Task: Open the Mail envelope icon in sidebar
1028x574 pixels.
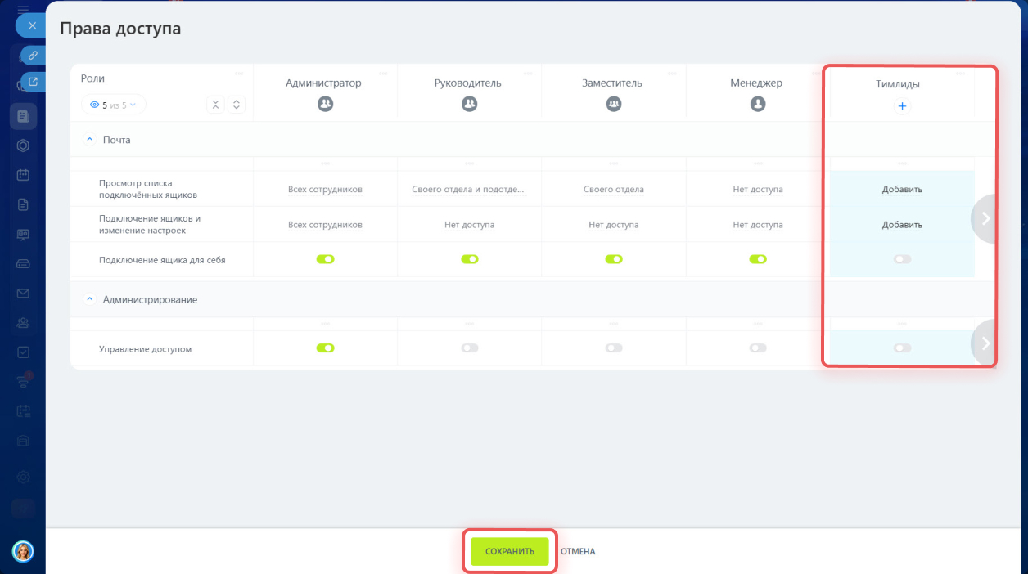Action: 23,294
